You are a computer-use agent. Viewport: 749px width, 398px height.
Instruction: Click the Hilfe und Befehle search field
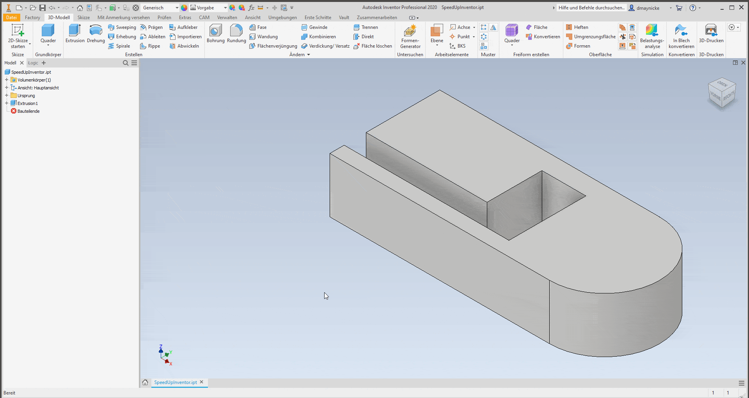591,7
